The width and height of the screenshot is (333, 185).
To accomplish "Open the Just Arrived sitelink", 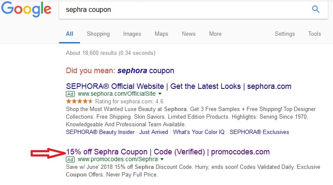I will tap(154, 132).
